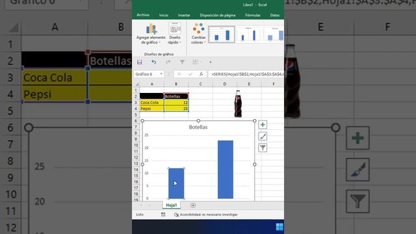
Task: Select cell with value 12
Action: [176, 103]
